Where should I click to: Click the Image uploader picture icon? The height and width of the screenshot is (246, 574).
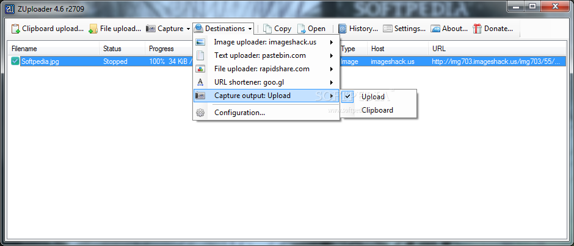200,43
